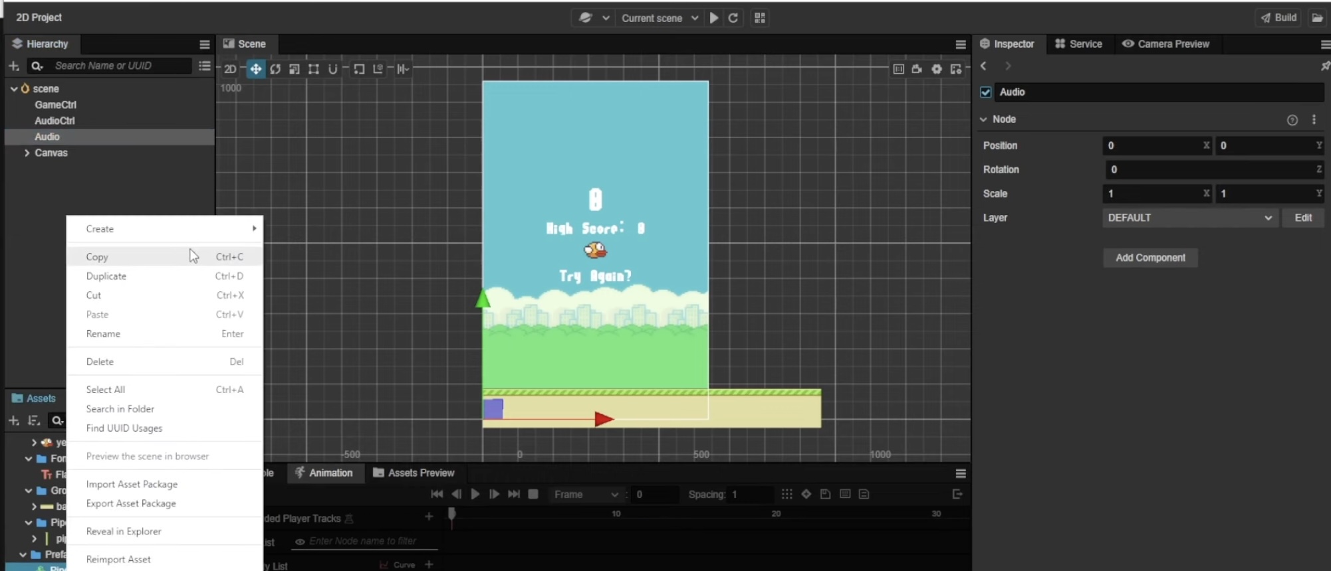Expand the Canvas node in Hierarchy
This screenshot has height=571, width=1331.
pyautogui.click(x=27, y=153)
